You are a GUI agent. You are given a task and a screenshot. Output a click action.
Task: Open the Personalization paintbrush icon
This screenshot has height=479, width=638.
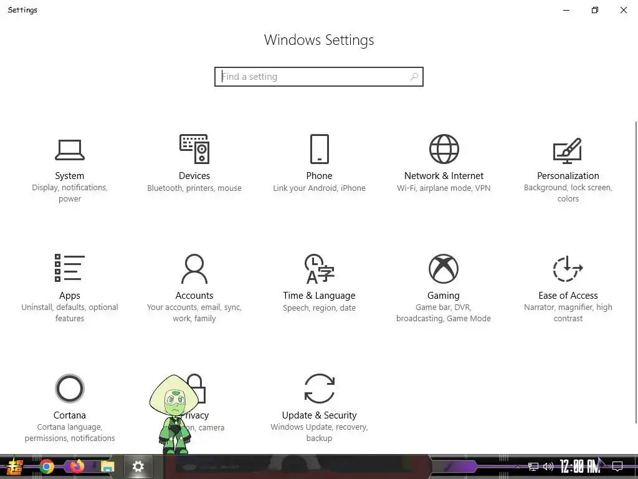(568, 150)
